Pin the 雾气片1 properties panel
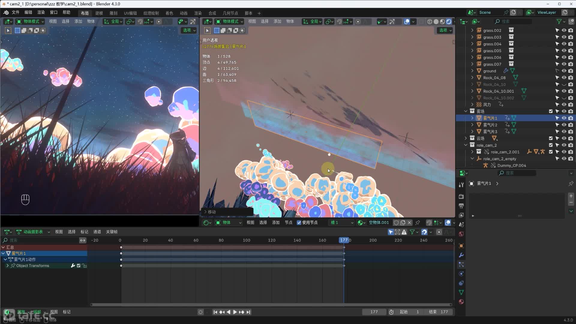This screenshot has height=324, width=576. coord(571,184)
